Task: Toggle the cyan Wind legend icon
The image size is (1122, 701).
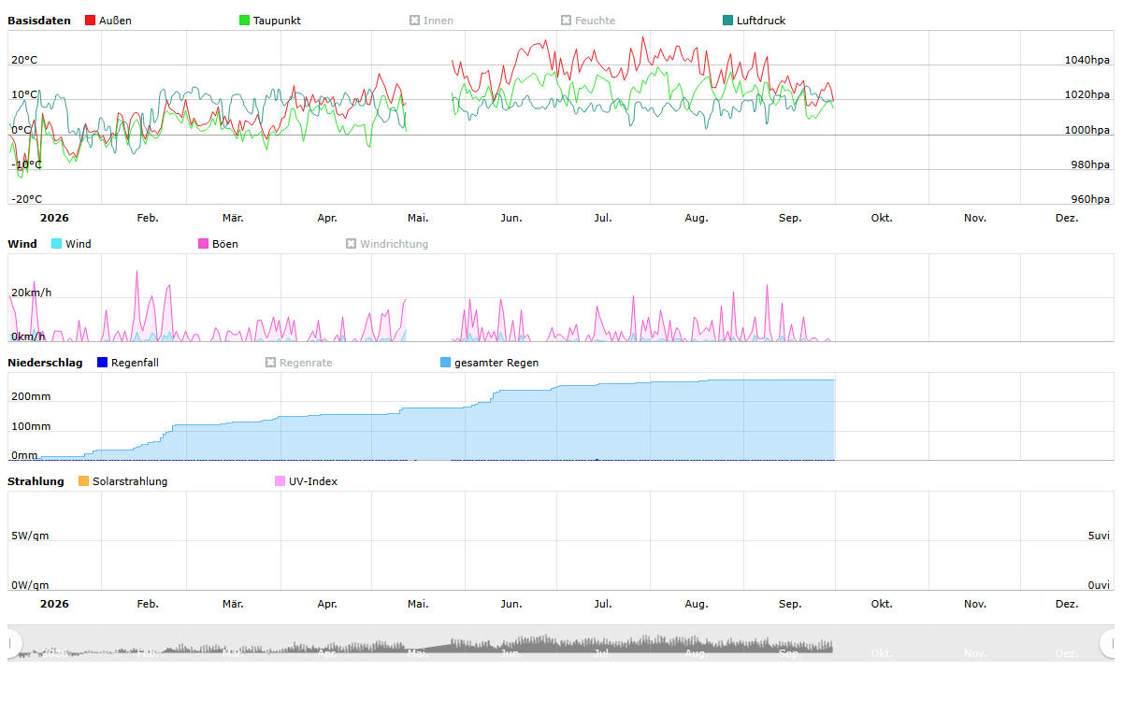Action: point(57,244)
